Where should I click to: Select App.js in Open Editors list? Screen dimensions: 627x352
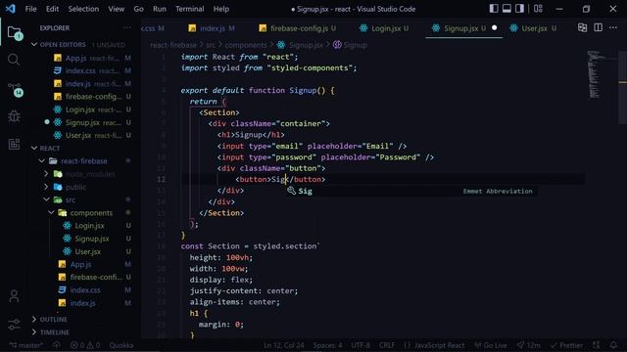(76, 58)
